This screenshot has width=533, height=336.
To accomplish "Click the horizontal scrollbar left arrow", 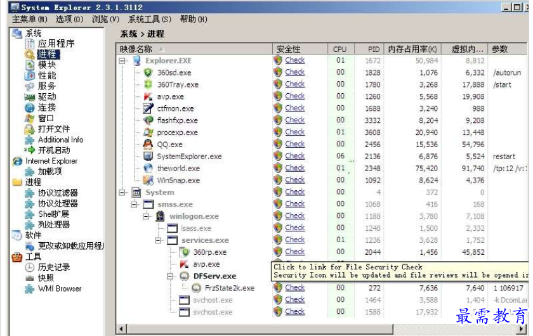I will pos(121,328).
